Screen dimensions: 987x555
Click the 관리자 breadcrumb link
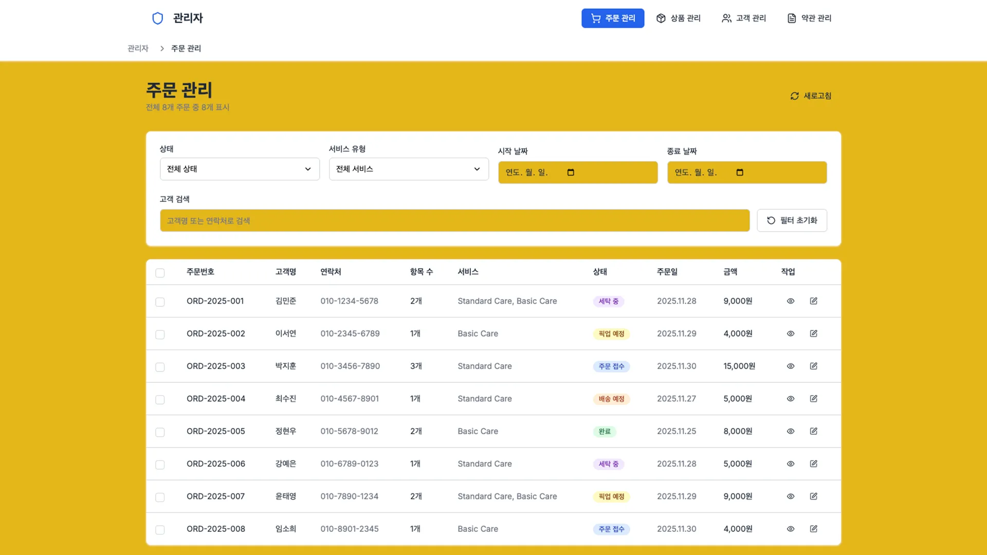point(138,48)
